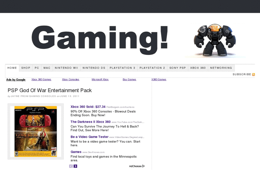Open the Sony PSP section
This screenshot has width=260, height=195.
click(178, 68)
